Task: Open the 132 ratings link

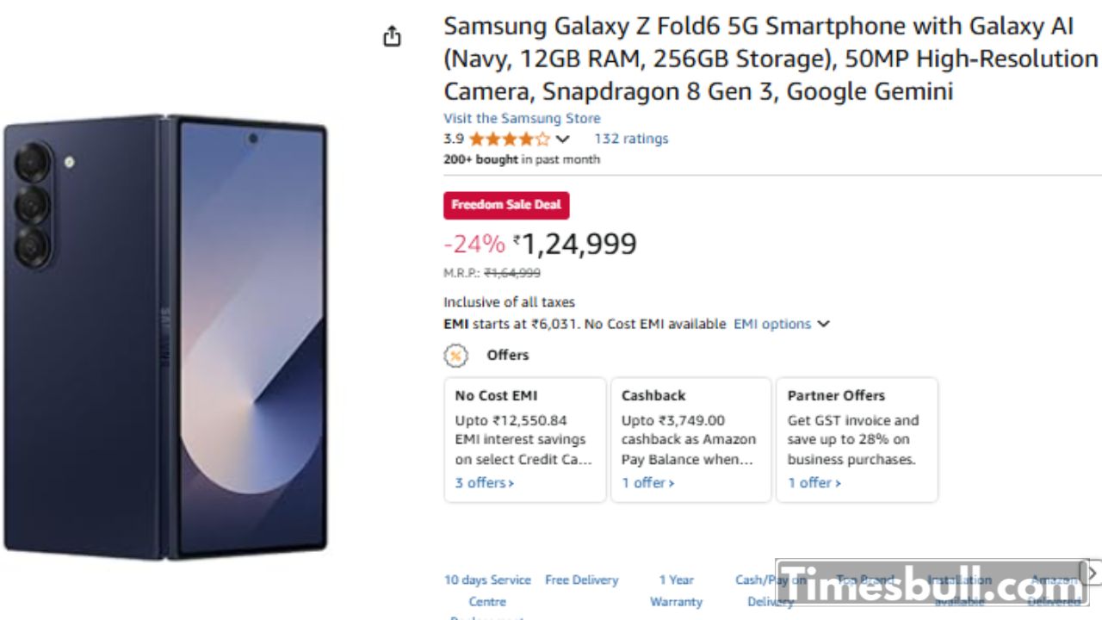Action: point(631,139)
